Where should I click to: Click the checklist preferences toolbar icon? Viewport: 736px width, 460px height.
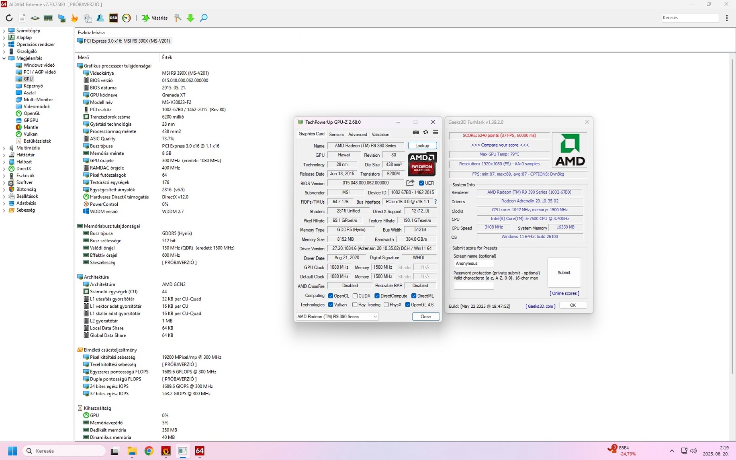pyautogui.click(x=88, y=18)
